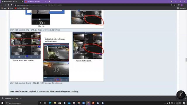Open the camera list image captioned Observe recent alert on ADF5

25,45
